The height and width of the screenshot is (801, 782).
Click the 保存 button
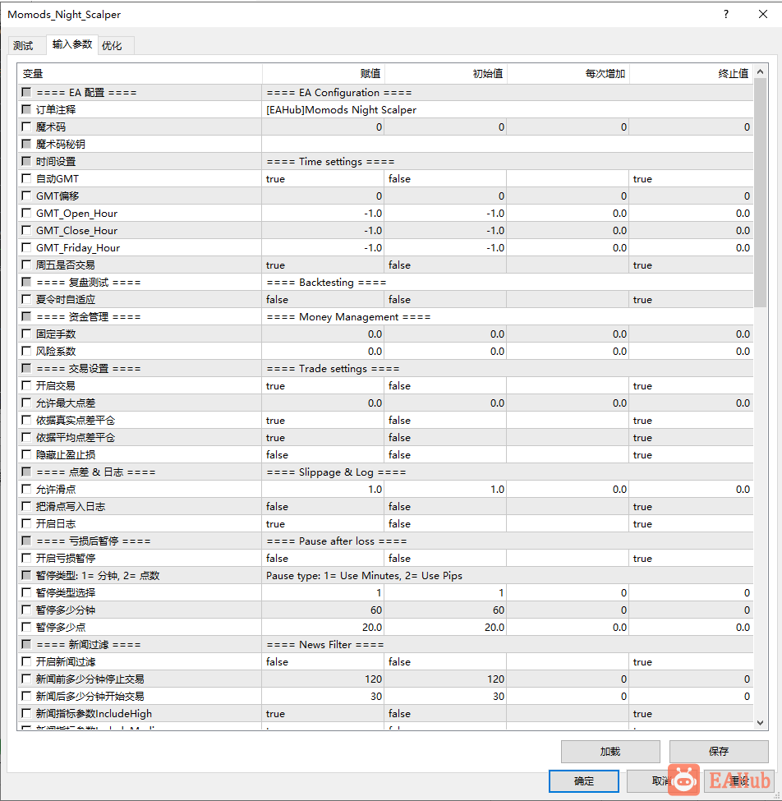[719, 752]
